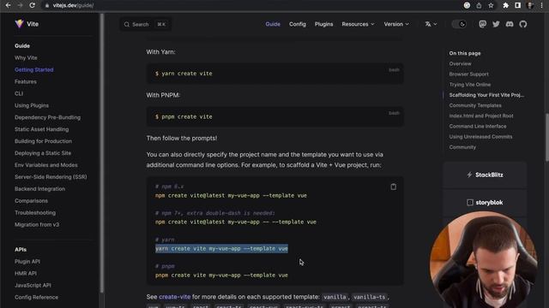Open Deploying a Static Site page

(x=43, y=153)
